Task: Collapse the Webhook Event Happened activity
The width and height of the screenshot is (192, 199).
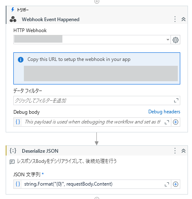Action: [x=183, y=19]
